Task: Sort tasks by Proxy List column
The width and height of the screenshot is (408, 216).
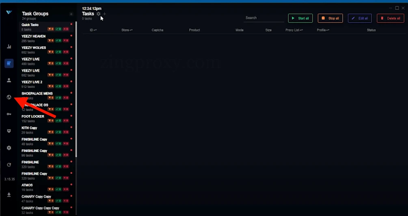Action: point(294,30)
